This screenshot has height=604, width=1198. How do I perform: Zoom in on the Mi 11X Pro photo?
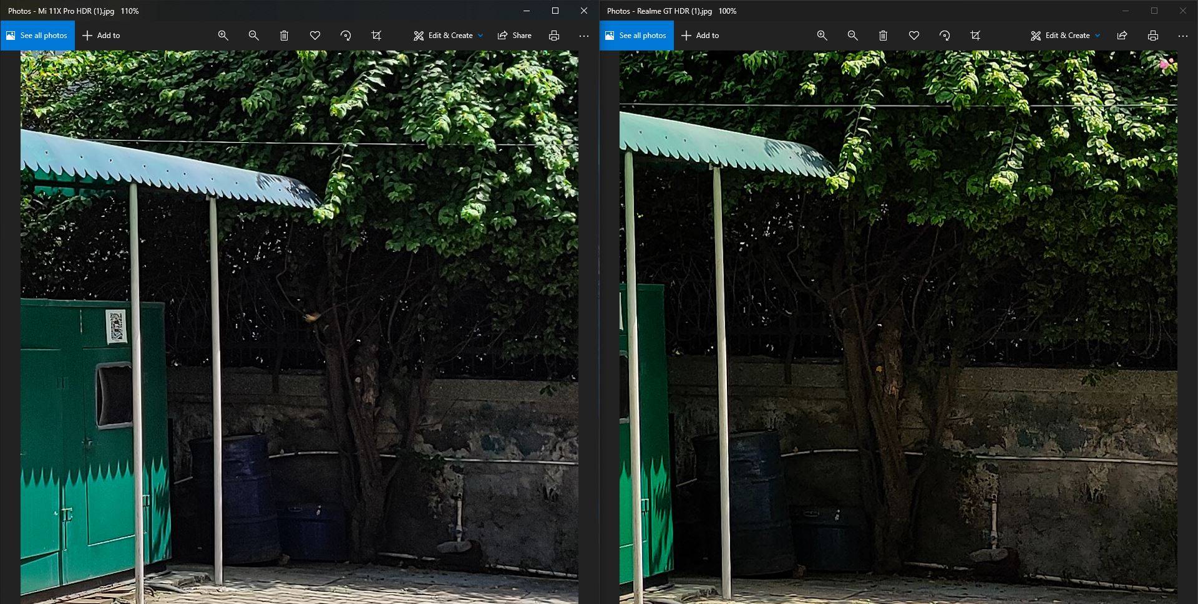223,36
